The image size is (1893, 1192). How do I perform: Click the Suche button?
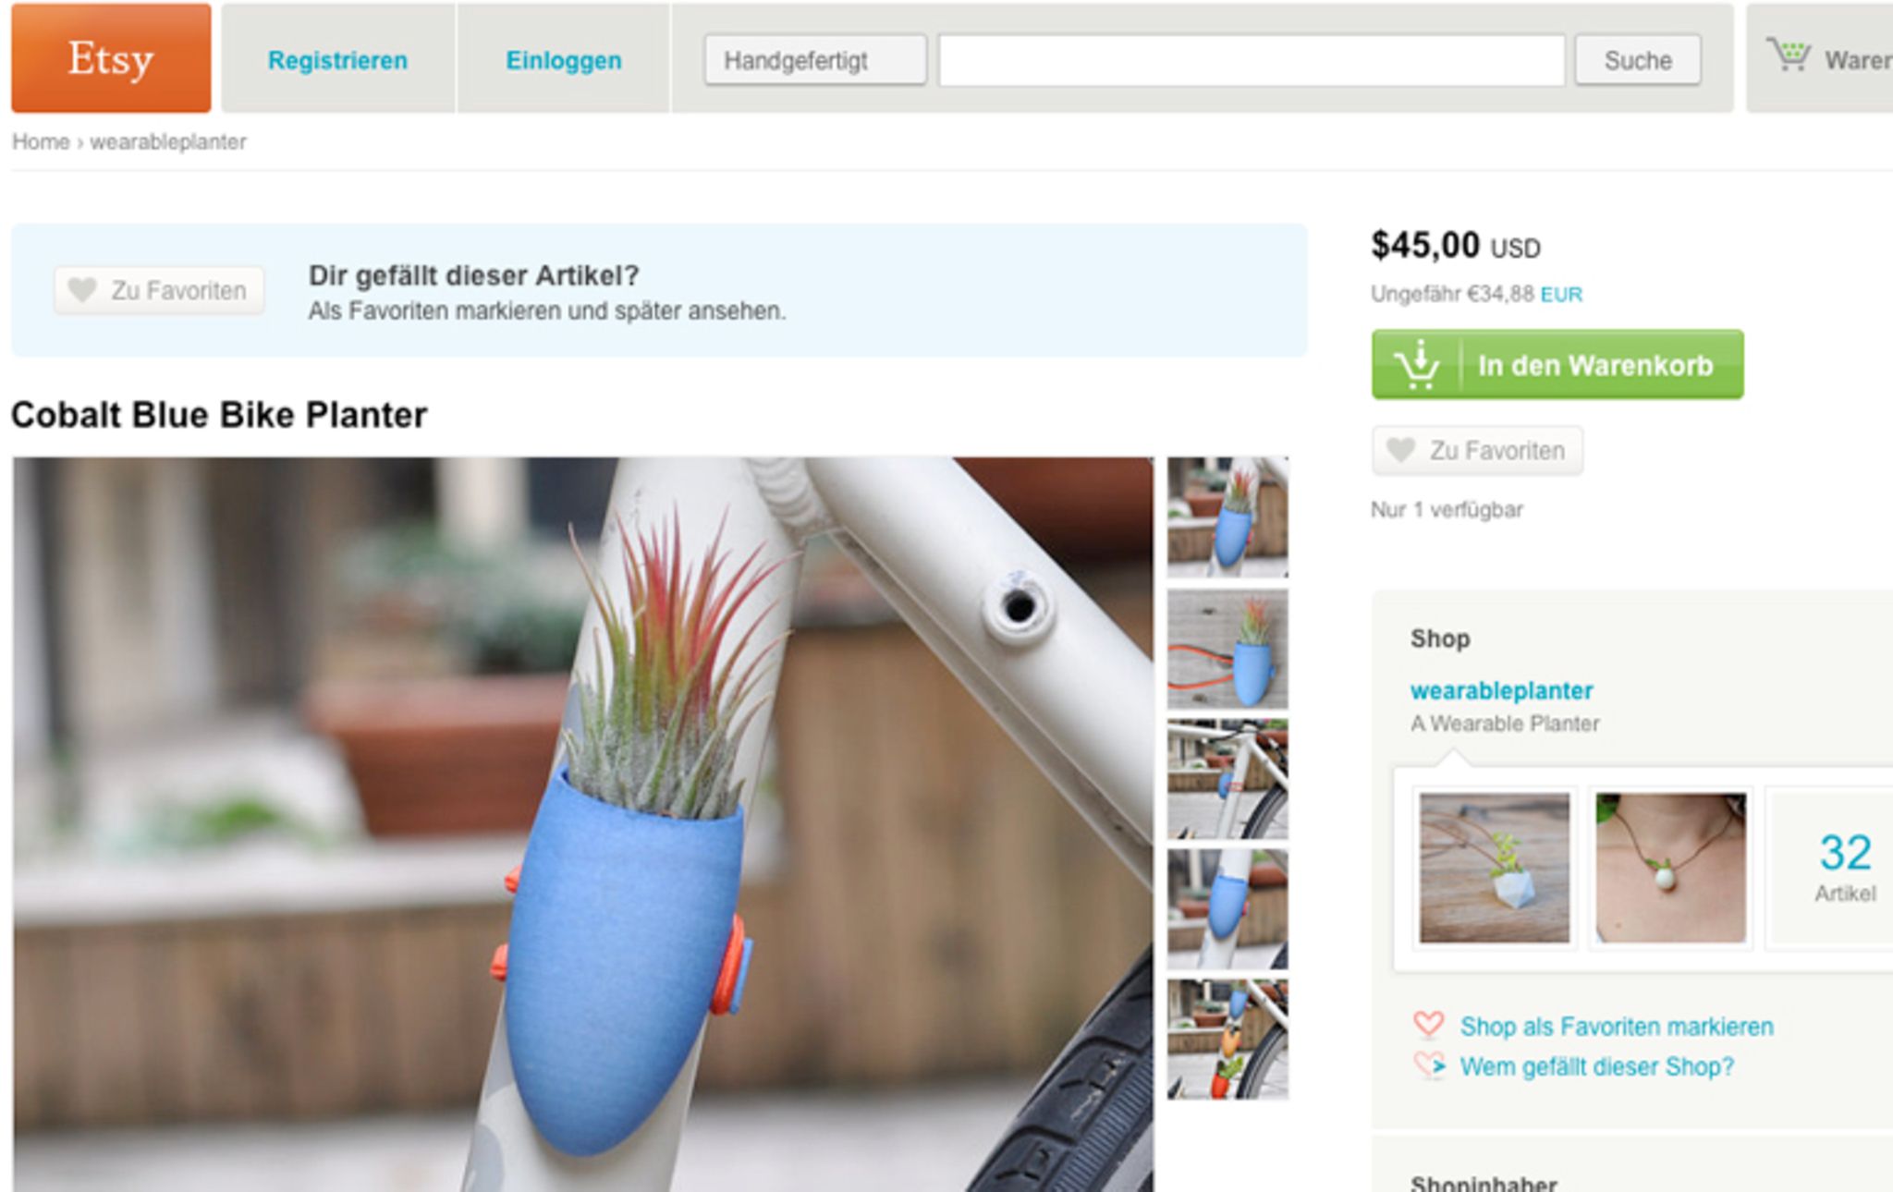(1638, 60)
